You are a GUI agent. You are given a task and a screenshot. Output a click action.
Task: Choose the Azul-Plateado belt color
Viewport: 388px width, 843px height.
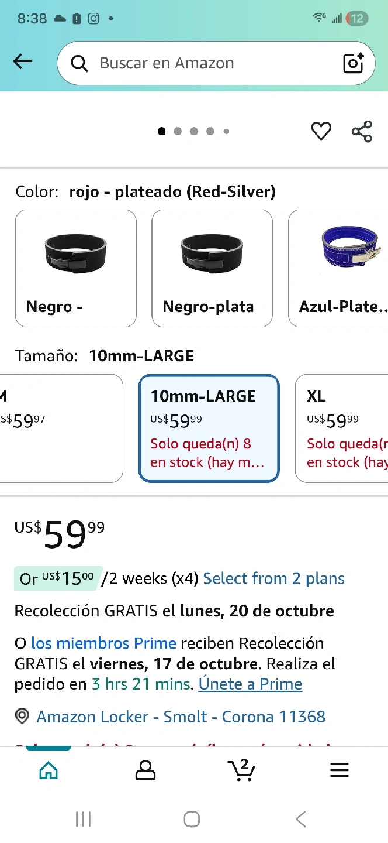(x=339, y=268)
